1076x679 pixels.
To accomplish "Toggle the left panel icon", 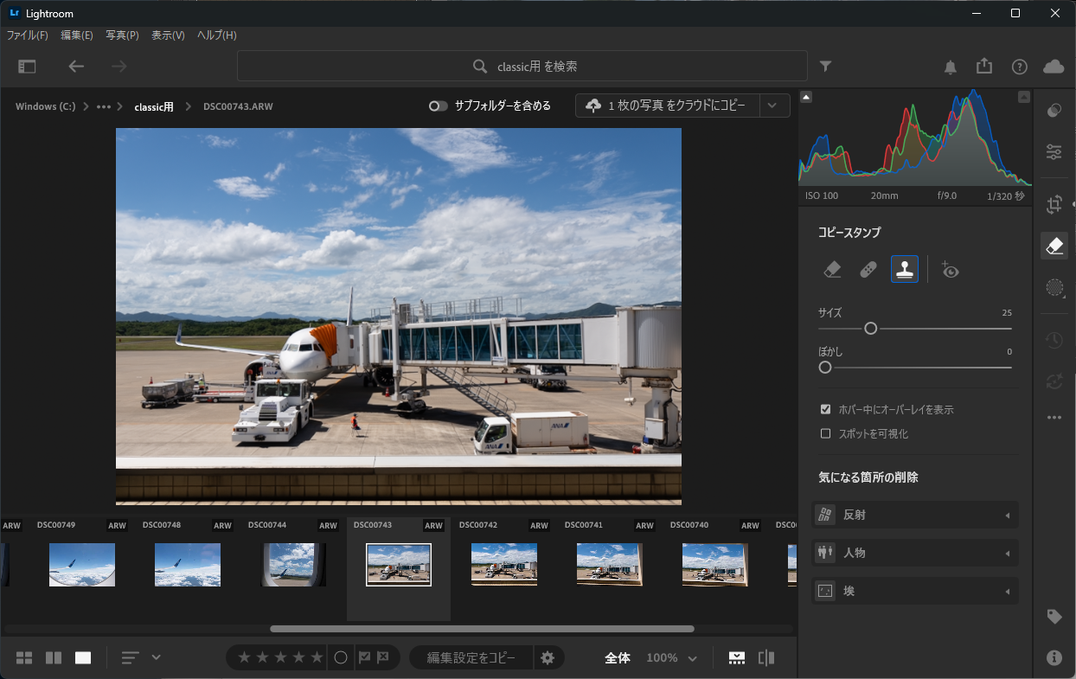I will pos(28,67).
